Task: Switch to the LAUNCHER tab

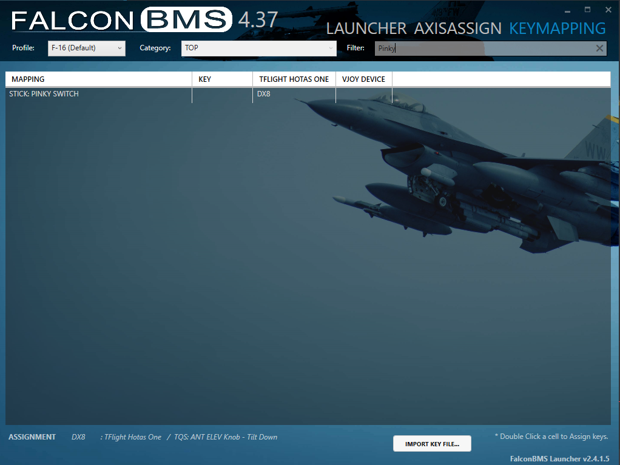Action: [x=366, y=28]
